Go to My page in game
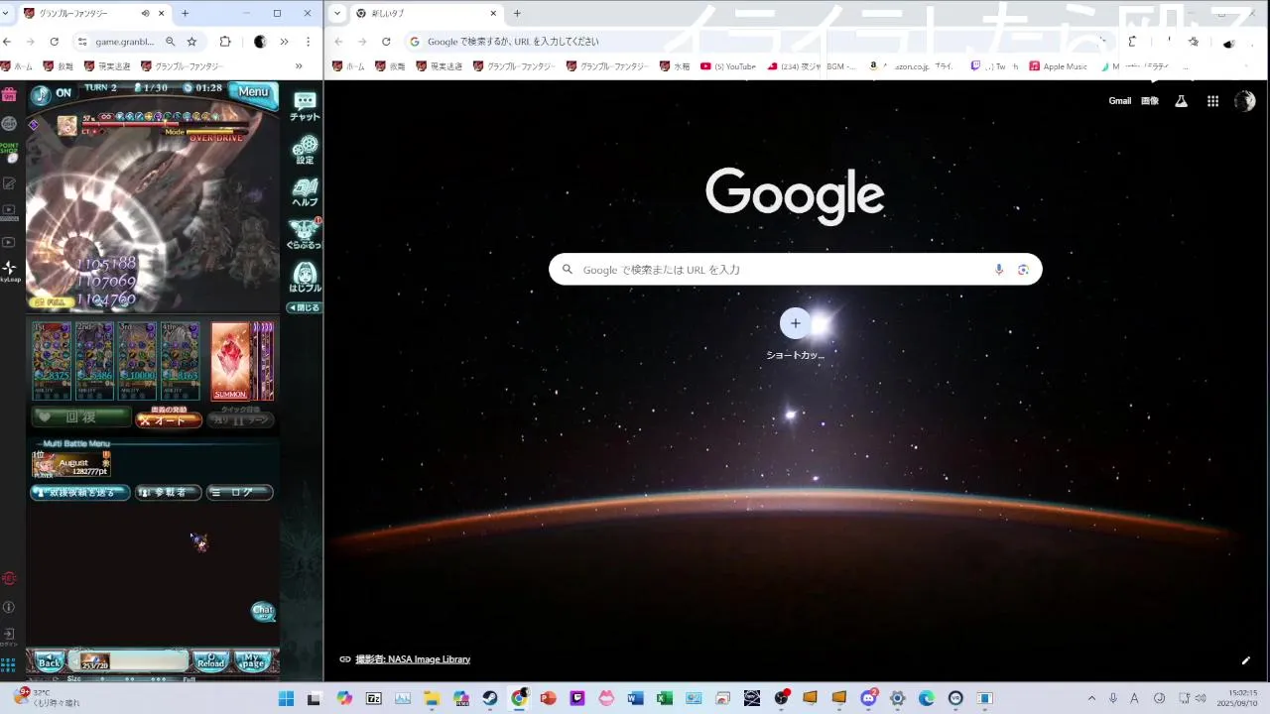The image size is (1270, 714). pos(253,661)
